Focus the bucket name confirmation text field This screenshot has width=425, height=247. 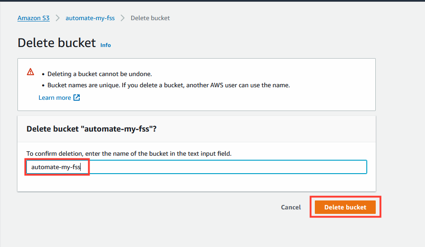(x=197, y=167)
